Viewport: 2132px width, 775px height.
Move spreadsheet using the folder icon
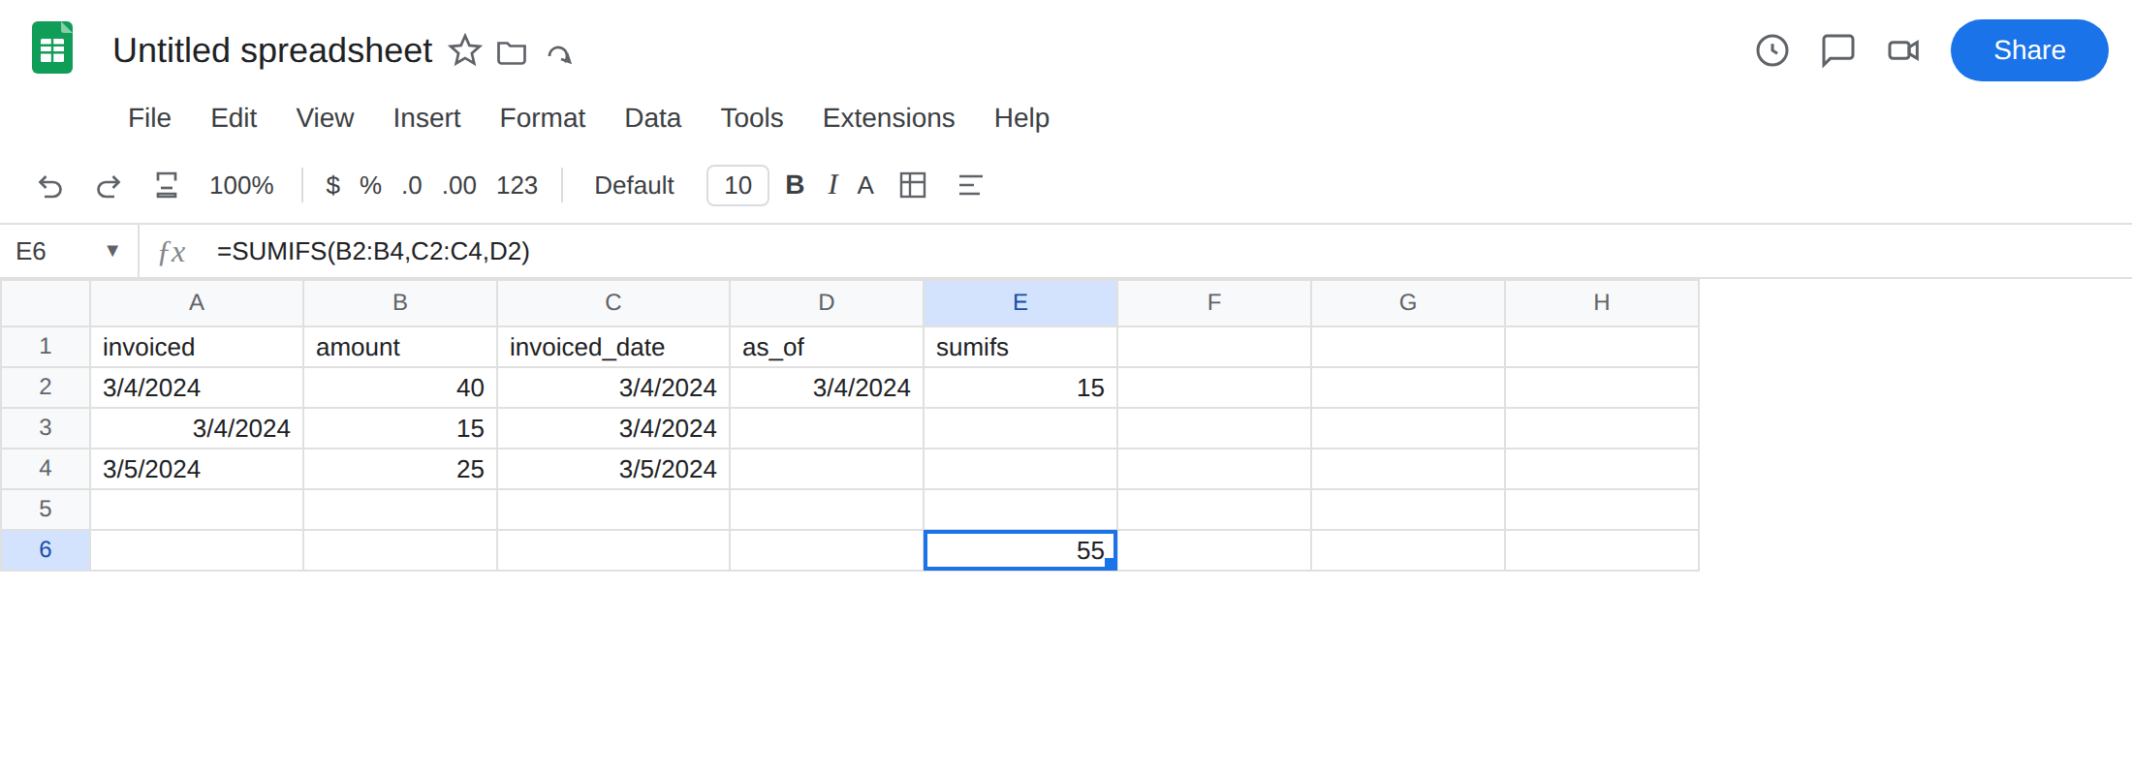tap(512, 52)
